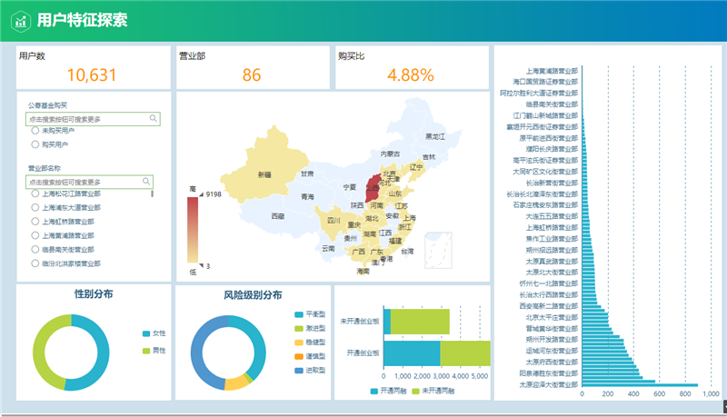The width and height of the screenshot is (727, 417).
Task: Select the 未购买用户 radio option
Action: pos(35,131)
